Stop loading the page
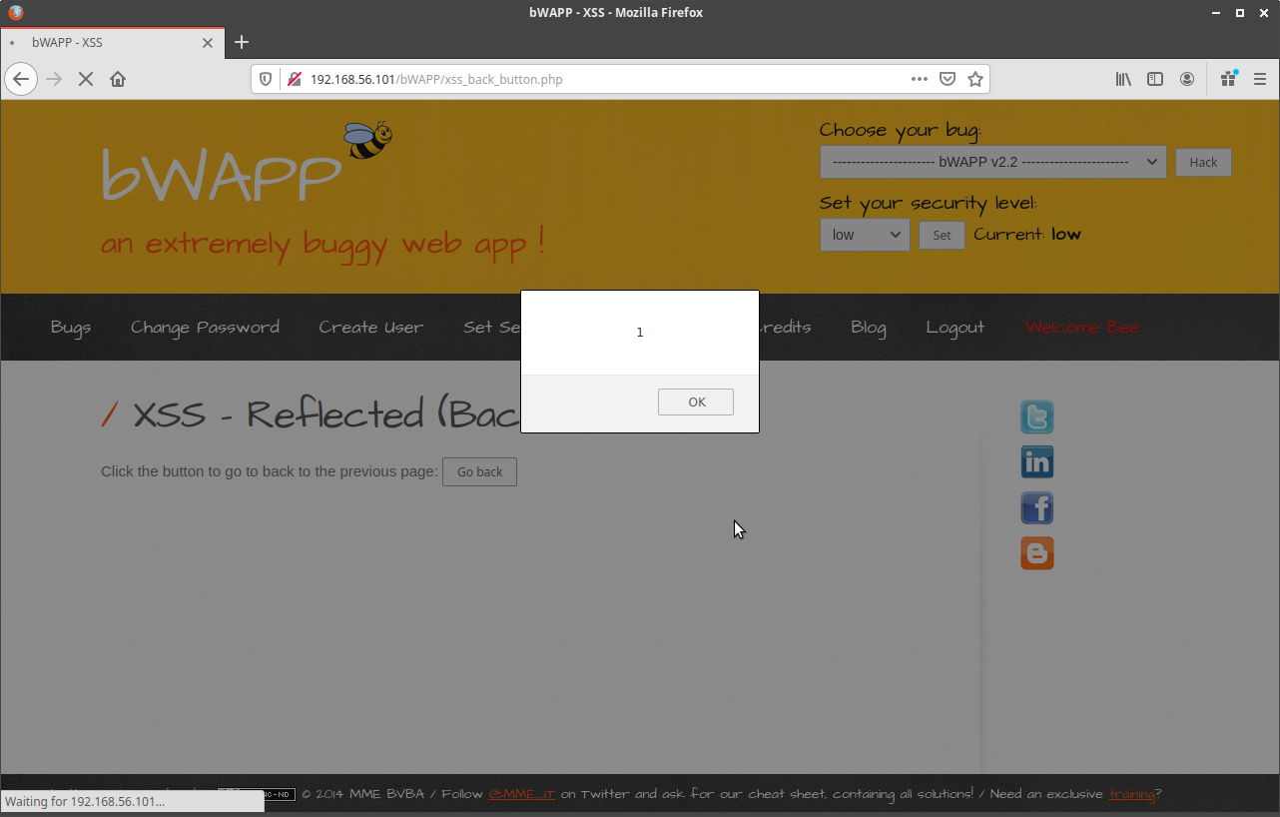This screenshot has height=817, width=1280. coord(86,79)
